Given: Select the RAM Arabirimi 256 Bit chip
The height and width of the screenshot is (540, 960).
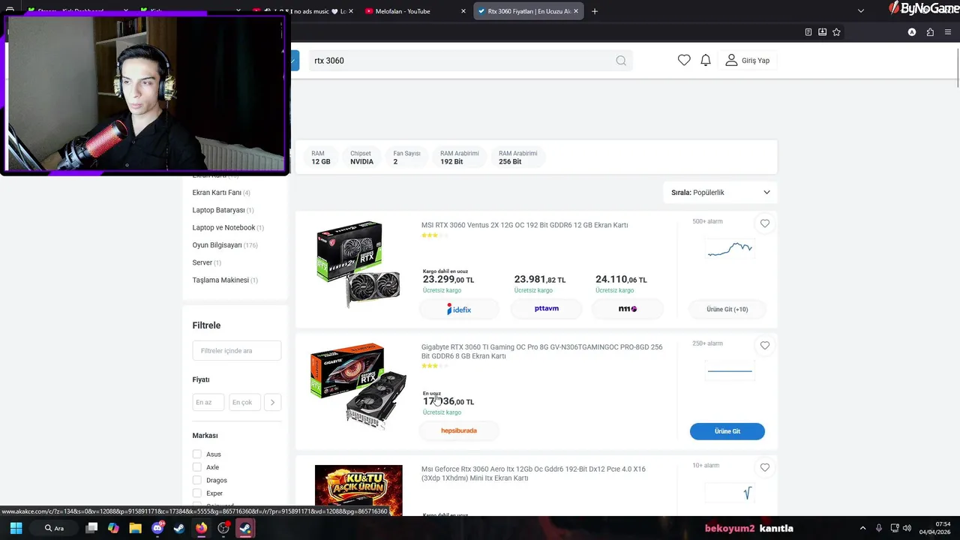Looking at the screenshot, I should (518, 157).
